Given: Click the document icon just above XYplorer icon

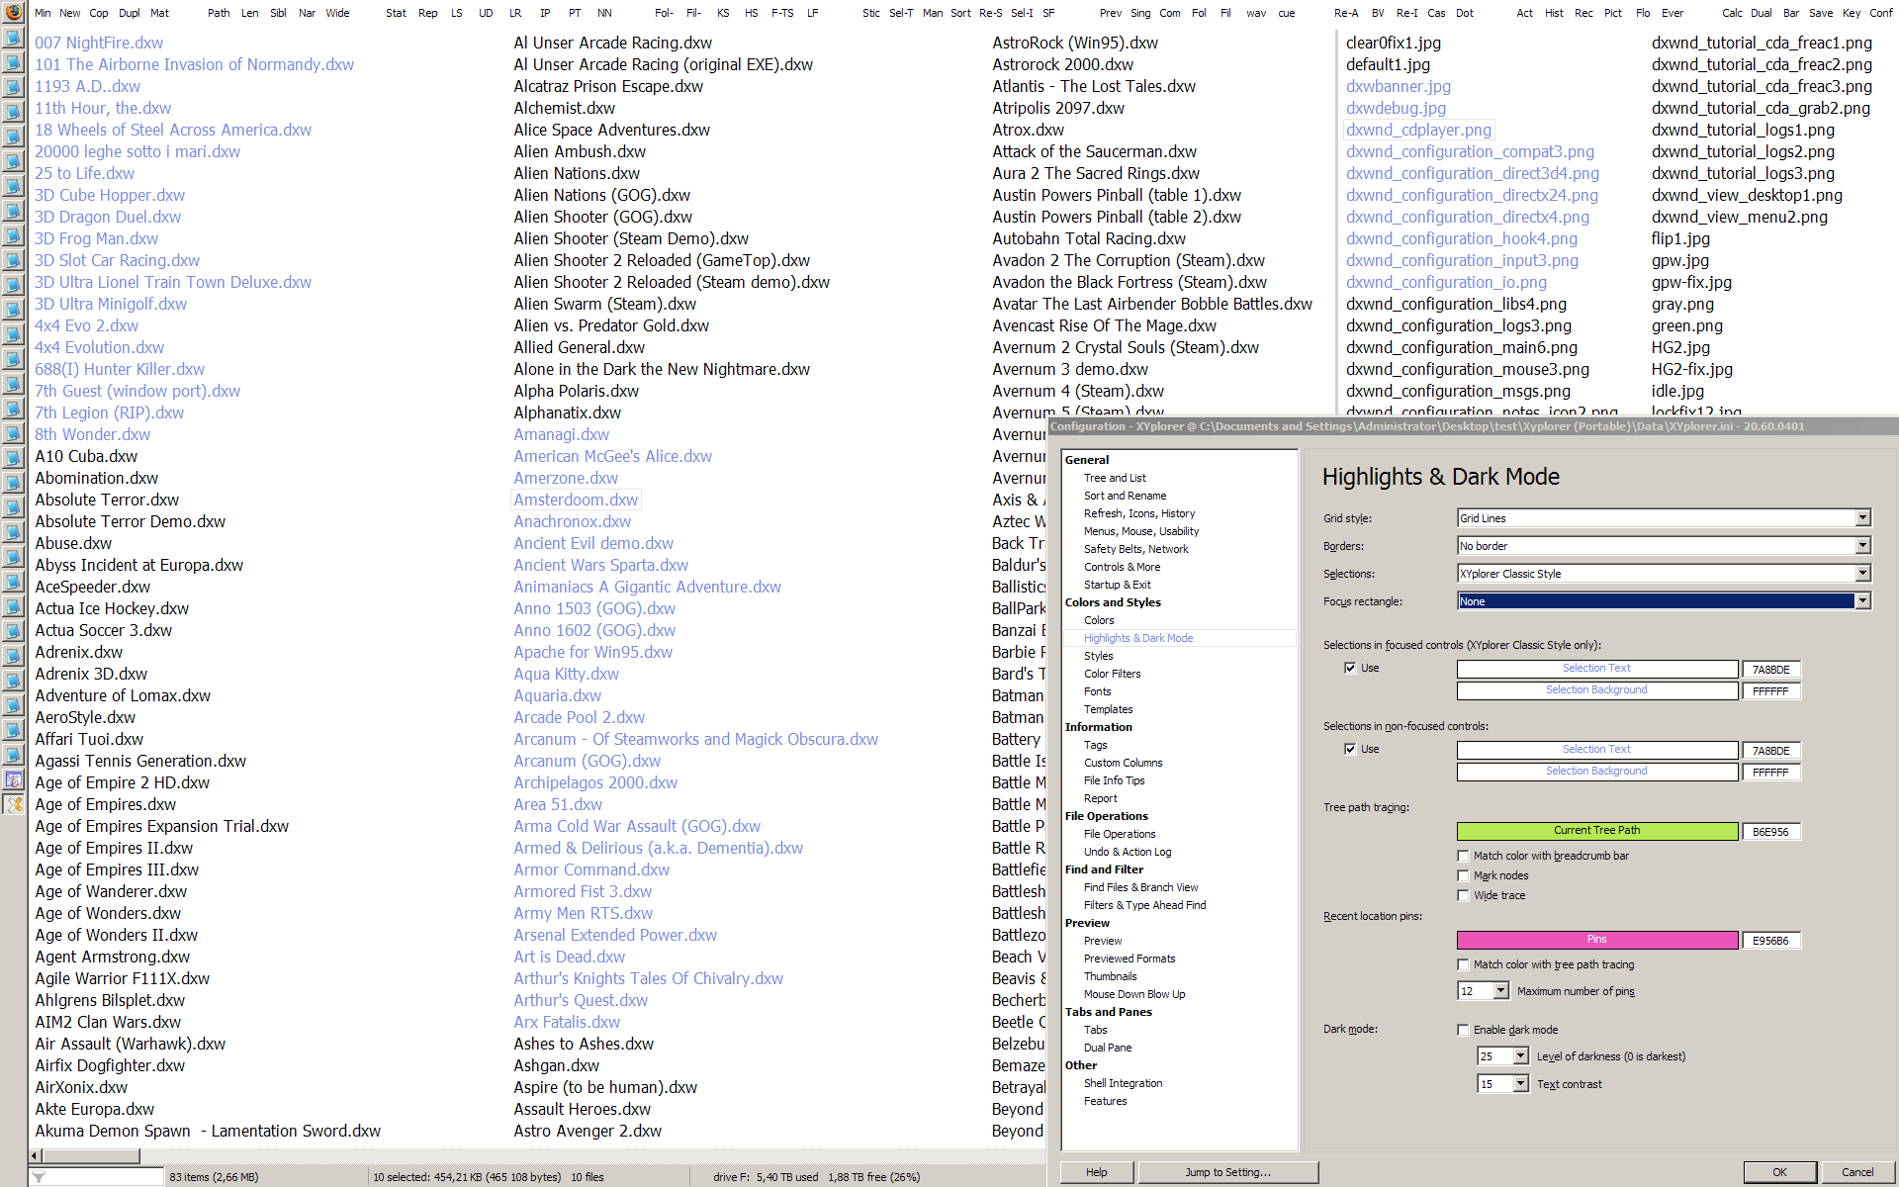Looking at the screenshot, I should pyautogui.click(x=13, y=779).
